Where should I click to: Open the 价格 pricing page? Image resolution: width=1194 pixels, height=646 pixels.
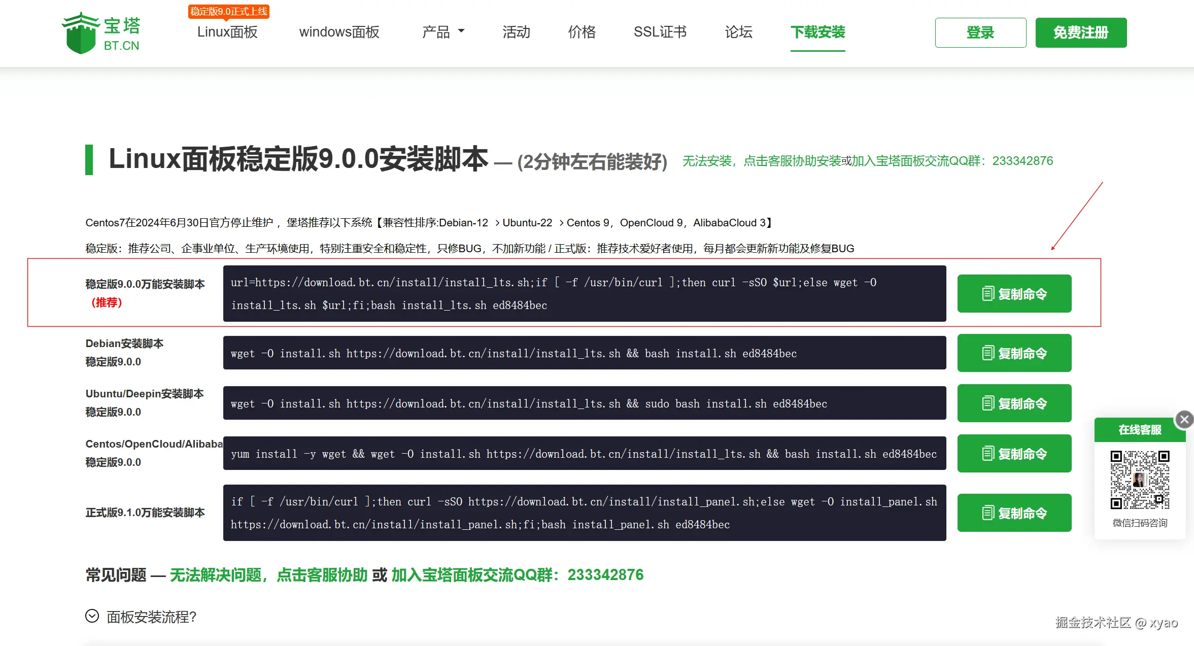click(x=582, y=32)
